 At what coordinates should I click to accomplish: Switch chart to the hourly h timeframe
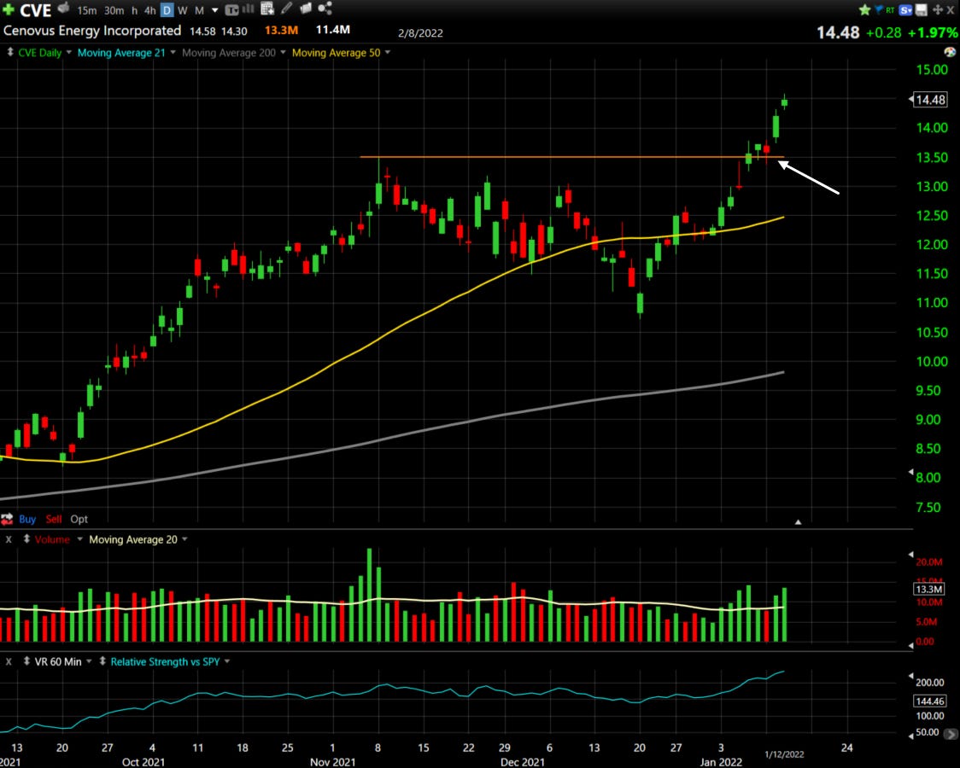(135, 10)
